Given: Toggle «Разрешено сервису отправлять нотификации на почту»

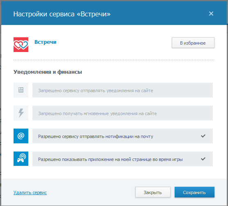Looking at the screenshot, I should click(123, 136).
